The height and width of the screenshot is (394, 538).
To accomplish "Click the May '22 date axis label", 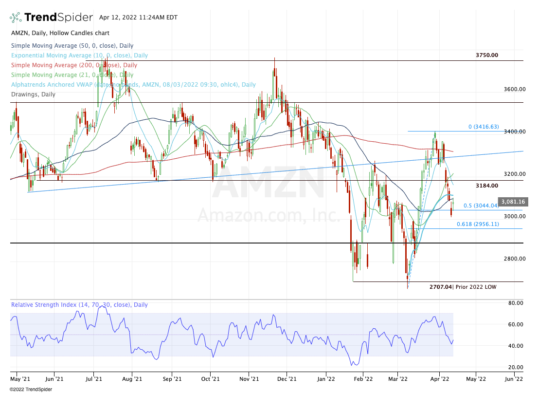I will (476, 379).
